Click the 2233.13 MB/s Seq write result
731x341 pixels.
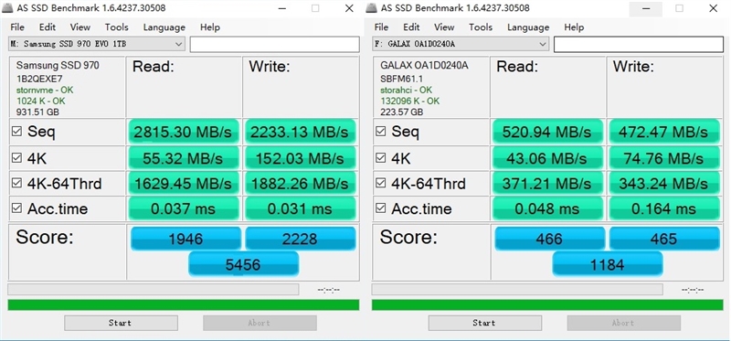[300, 132]
